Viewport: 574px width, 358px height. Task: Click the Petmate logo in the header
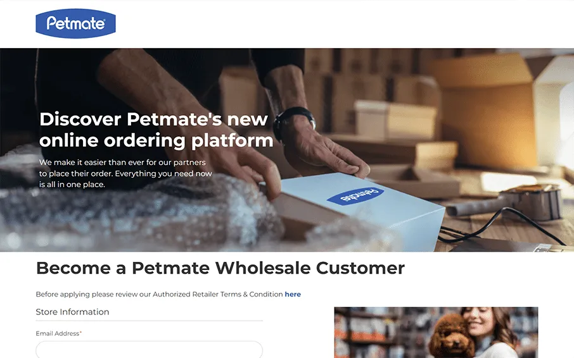click(76, 24)
